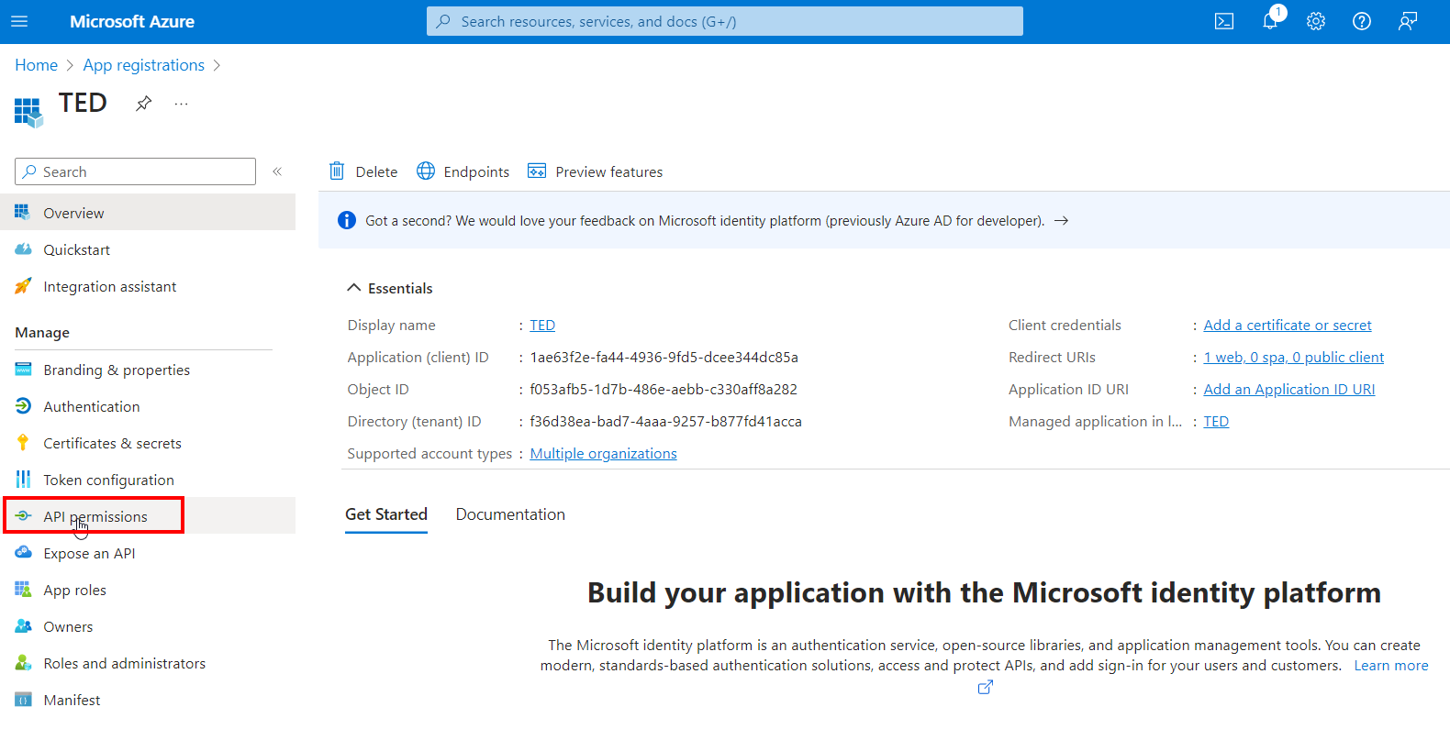Image resolution: width=1450 pixels, height=729 pixels.
Task: Click Add a certificate or secret
Action: click(x=1288, y=326)
